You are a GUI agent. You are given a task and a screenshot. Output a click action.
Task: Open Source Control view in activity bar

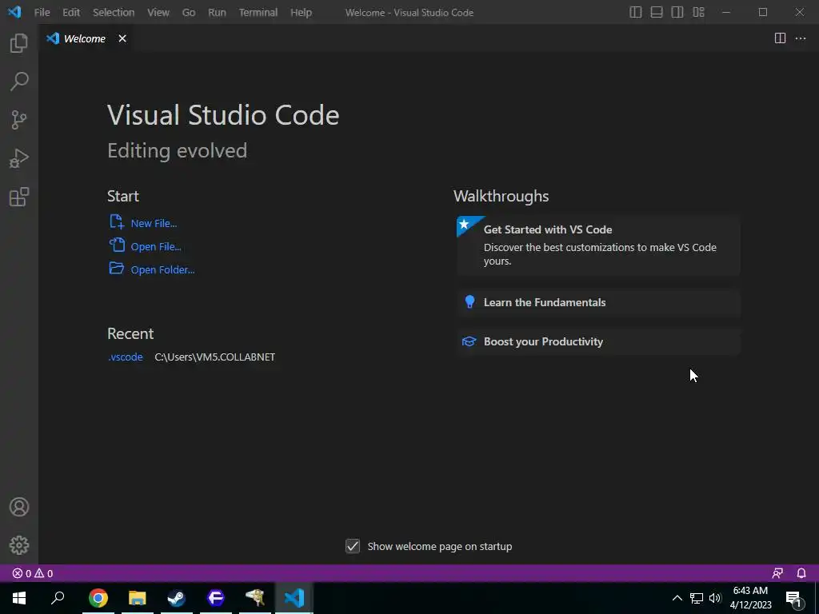coord(19,120)
